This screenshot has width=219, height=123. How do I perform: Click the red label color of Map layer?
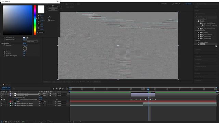point(11,101)
